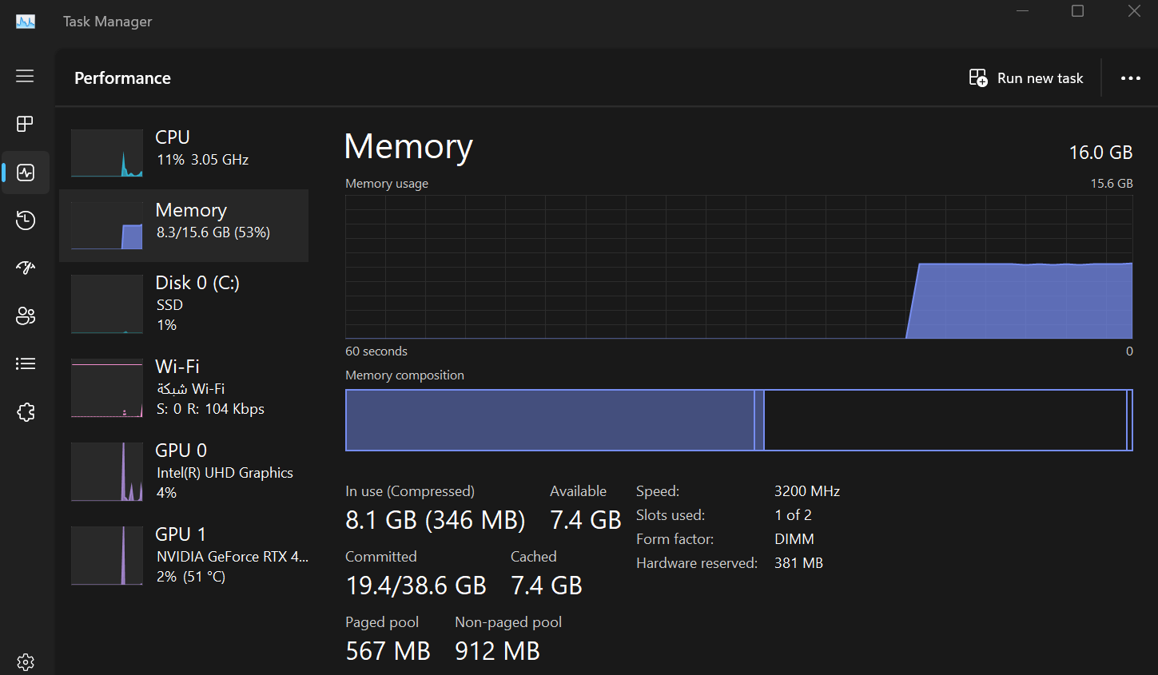Click the Memory composition bar

click(738, 419)
